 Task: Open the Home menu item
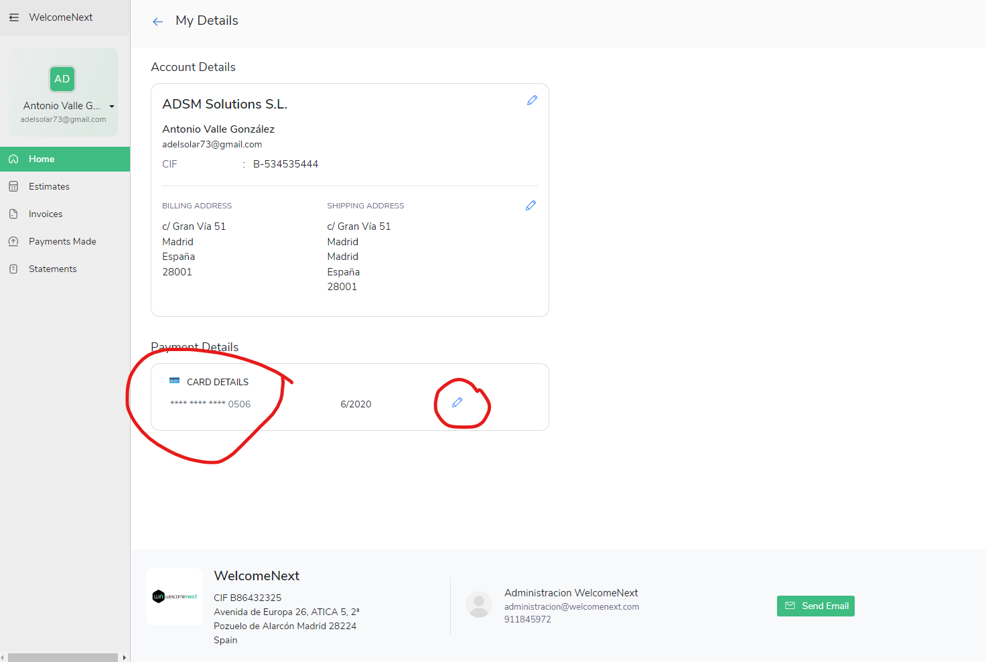coord(65,159)
